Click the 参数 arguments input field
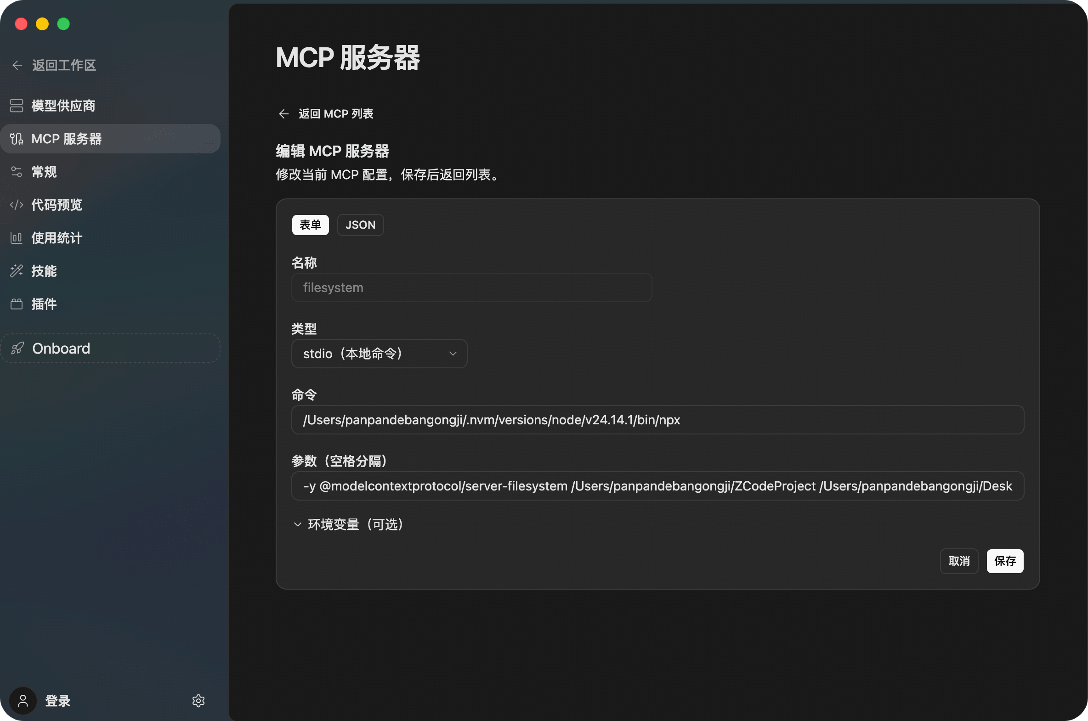 click(657, 486)
